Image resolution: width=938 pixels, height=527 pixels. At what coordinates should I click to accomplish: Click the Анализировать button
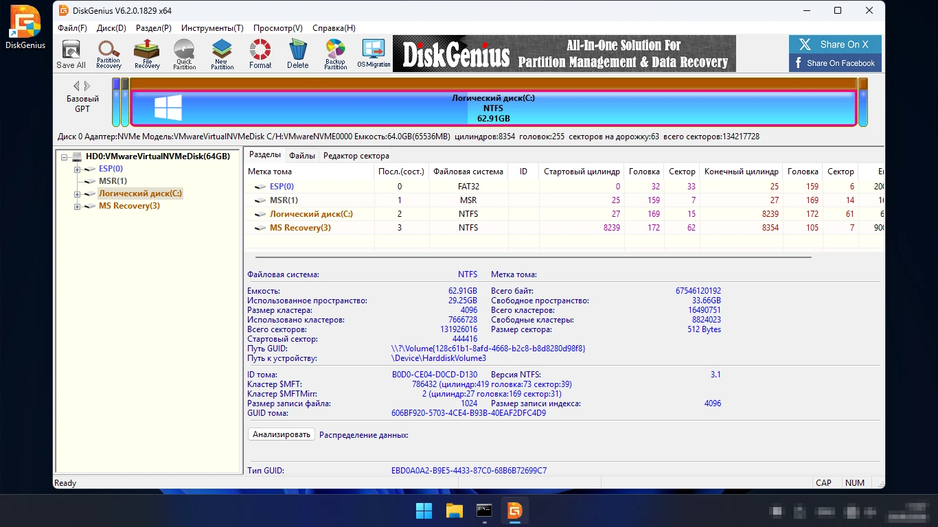coord(282,434)
